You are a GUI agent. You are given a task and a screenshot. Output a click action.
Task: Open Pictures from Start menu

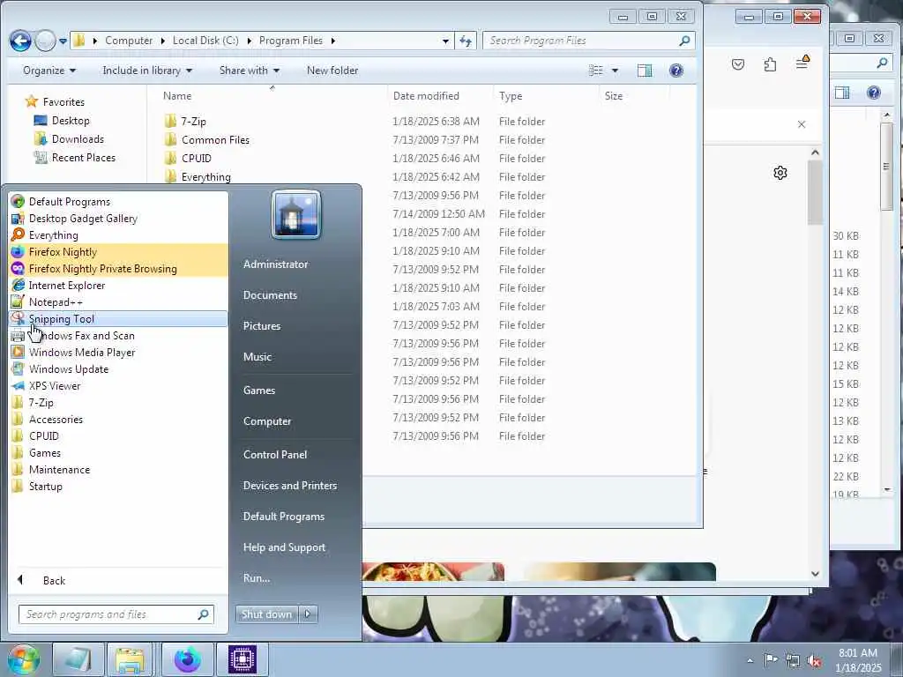point(262,326)
